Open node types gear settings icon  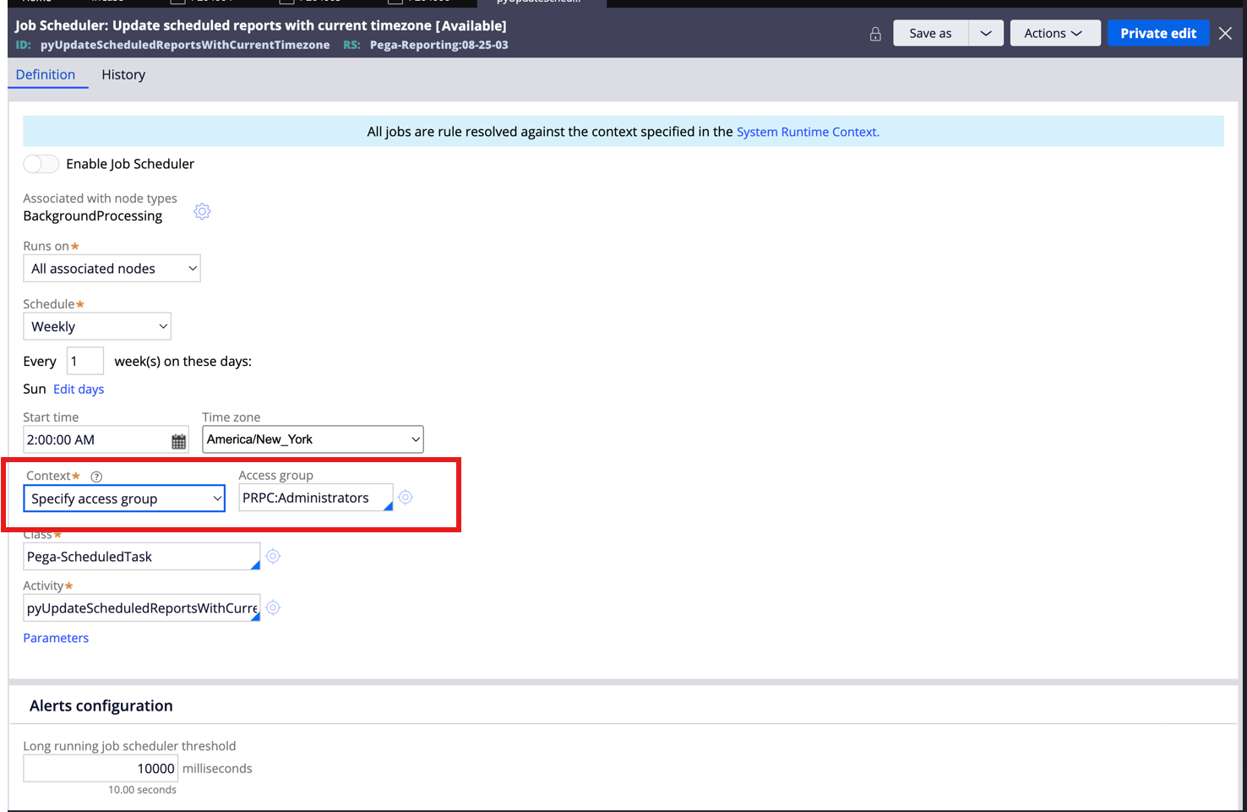(202, 211)
